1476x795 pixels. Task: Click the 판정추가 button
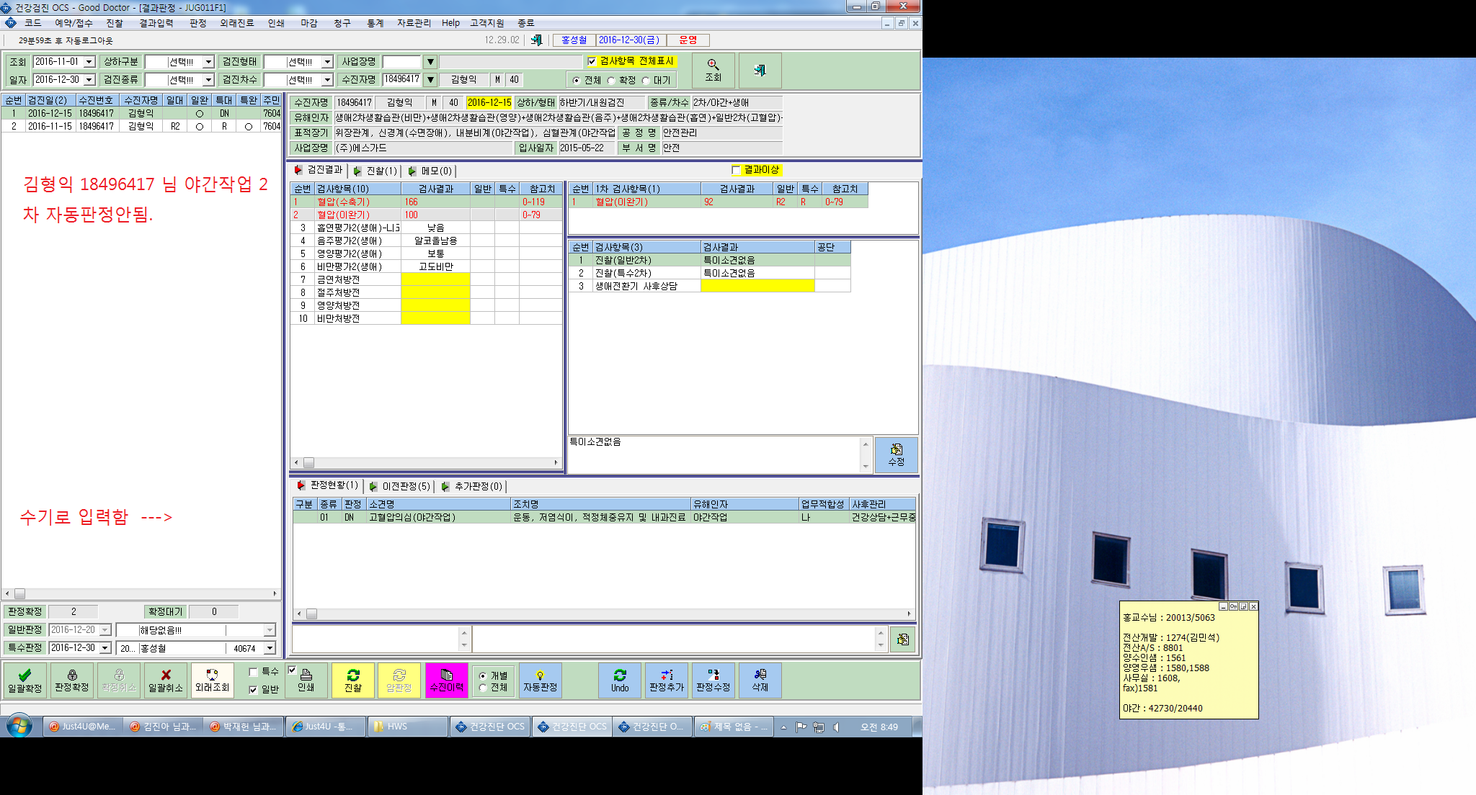click(x=667, y=681)
